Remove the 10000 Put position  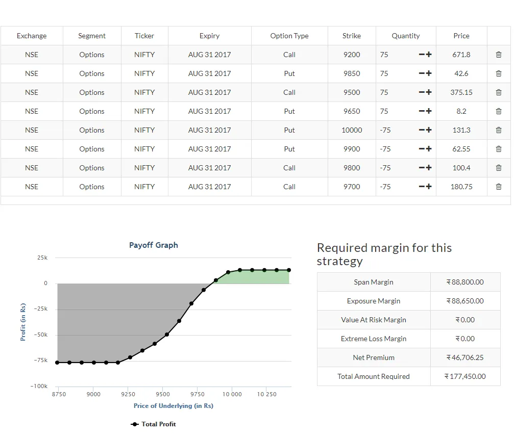tap(499, 130)
